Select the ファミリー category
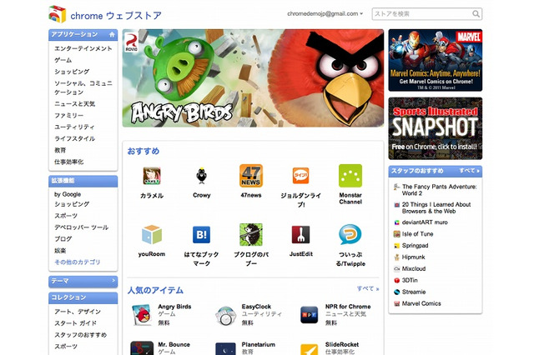The image size is (534, 355). click(68, 116)
